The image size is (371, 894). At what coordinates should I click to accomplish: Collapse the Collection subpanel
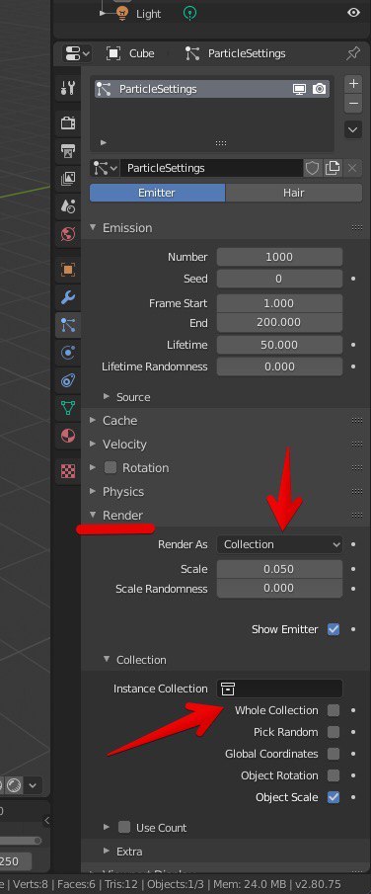click(x=107, y=660)
